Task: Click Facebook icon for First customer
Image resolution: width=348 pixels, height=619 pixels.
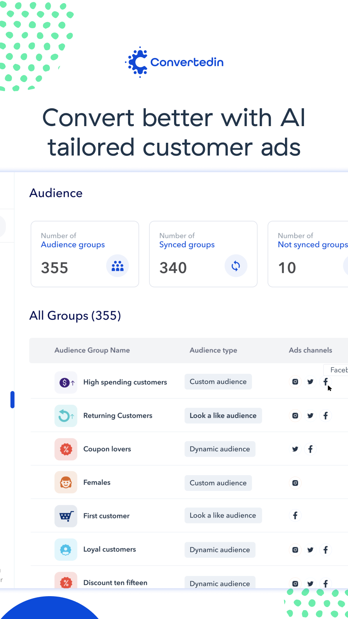Action: point(295,515)
